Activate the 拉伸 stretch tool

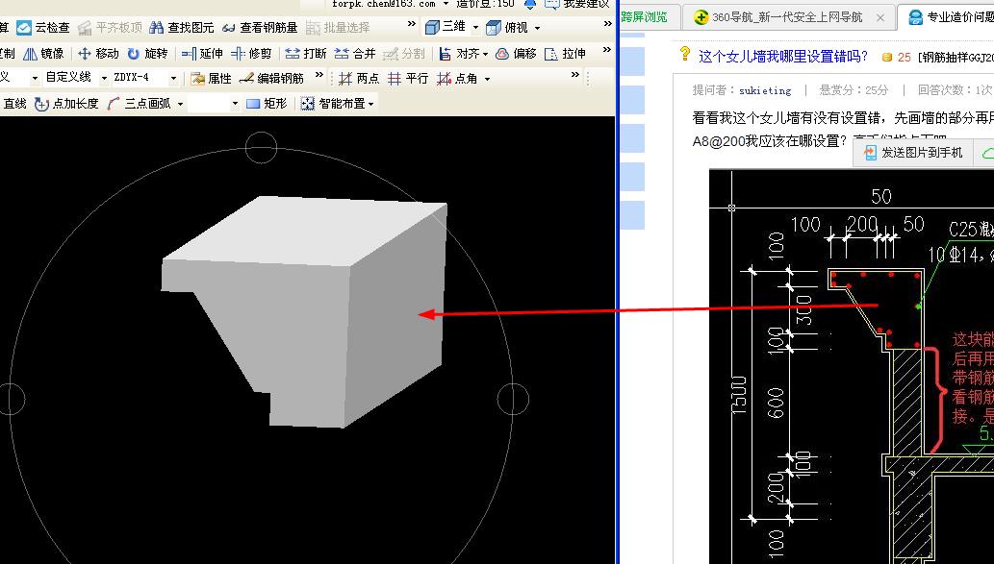coord(565,54)
